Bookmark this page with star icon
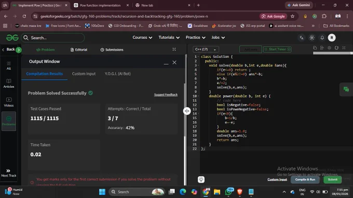The image size is (353, 198). [x=292, y=16]
